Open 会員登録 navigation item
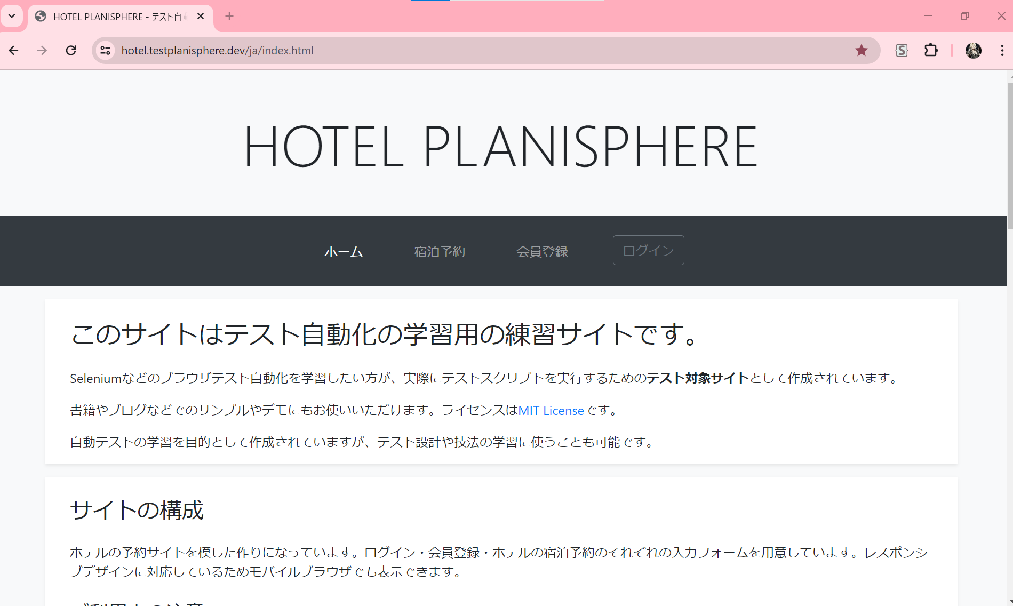This screenshot has width=1013, height=606. tap(542, 251)
